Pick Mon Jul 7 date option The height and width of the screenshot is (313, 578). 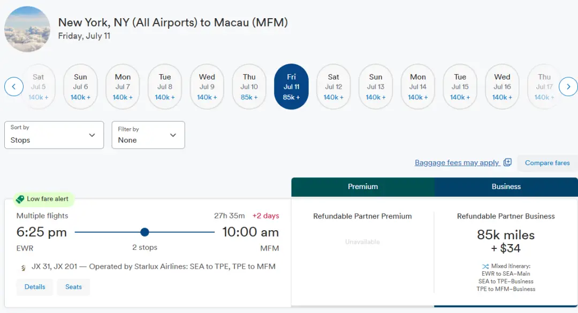[123, 87]
